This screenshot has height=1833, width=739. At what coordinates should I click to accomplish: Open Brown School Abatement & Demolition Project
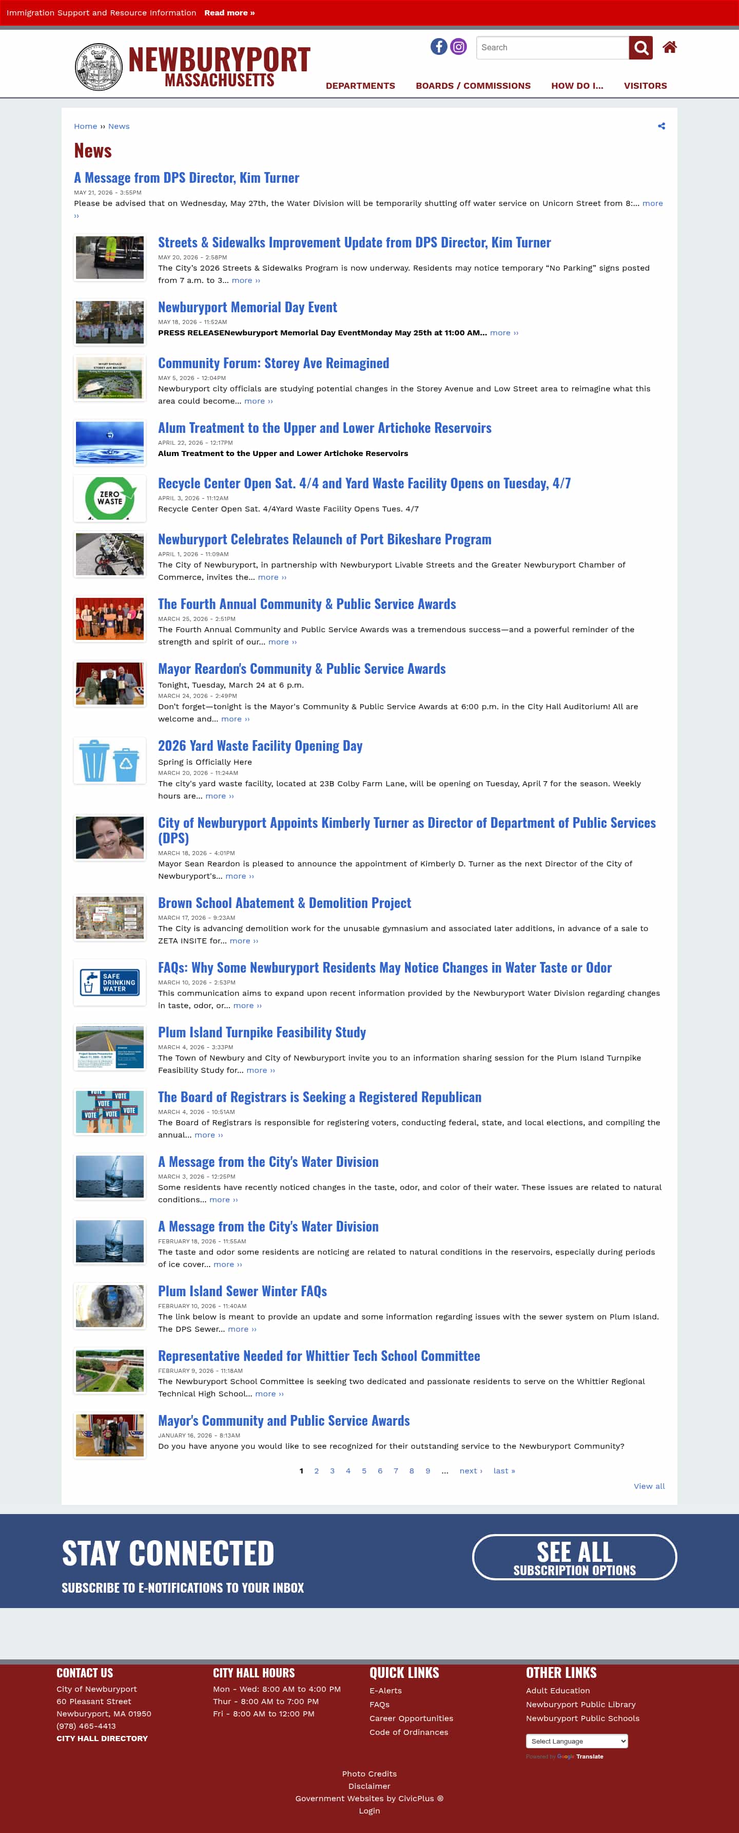(x=284, y=903)
